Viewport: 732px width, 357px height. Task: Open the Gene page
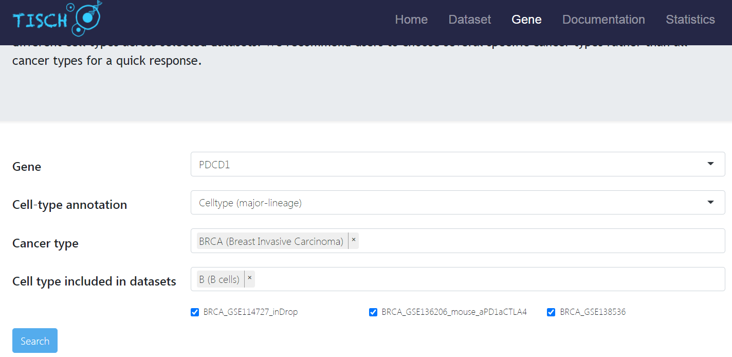click(x=526, y=20)
